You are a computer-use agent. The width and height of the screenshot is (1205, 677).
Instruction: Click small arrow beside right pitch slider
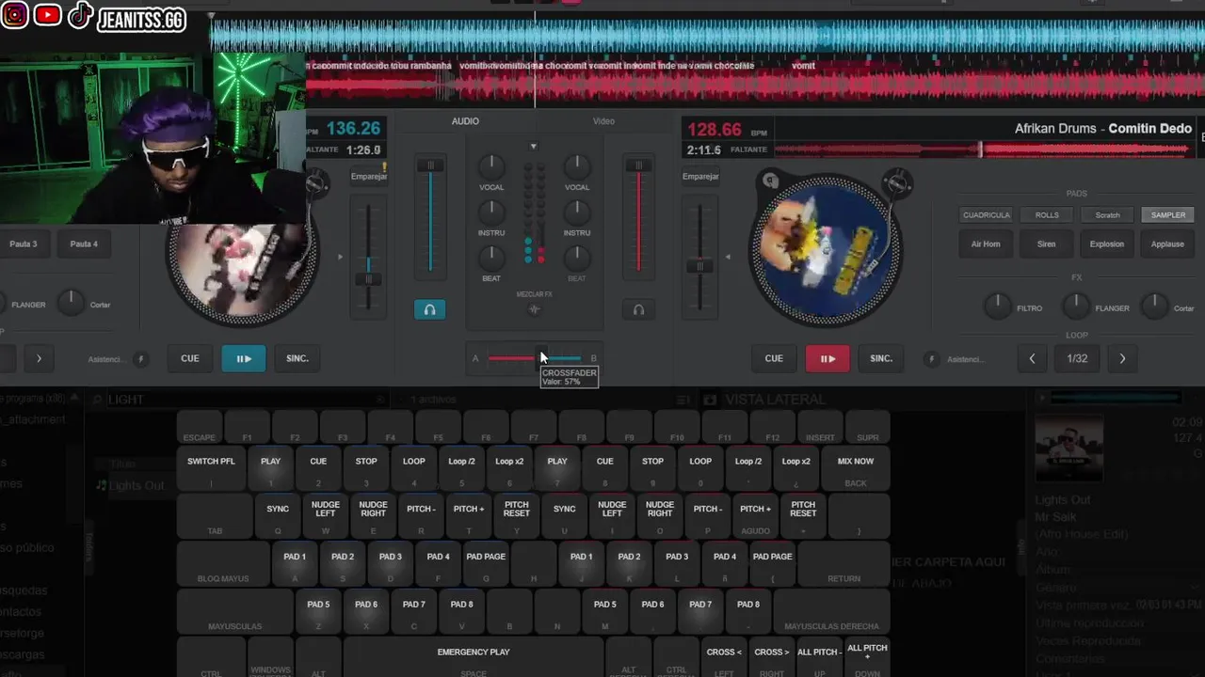point(727,257)
